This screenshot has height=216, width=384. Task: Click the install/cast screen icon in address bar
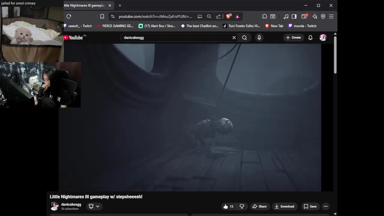pyautogui.click(x=199, y=16)
